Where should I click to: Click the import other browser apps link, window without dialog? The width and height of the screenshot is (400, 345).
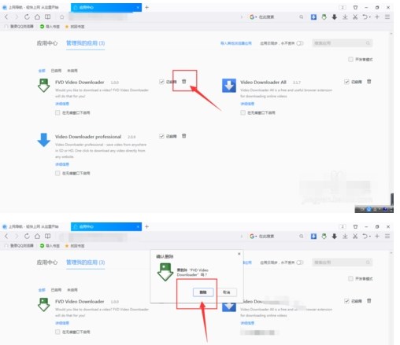pyautogui.click(x=236, y=43)
